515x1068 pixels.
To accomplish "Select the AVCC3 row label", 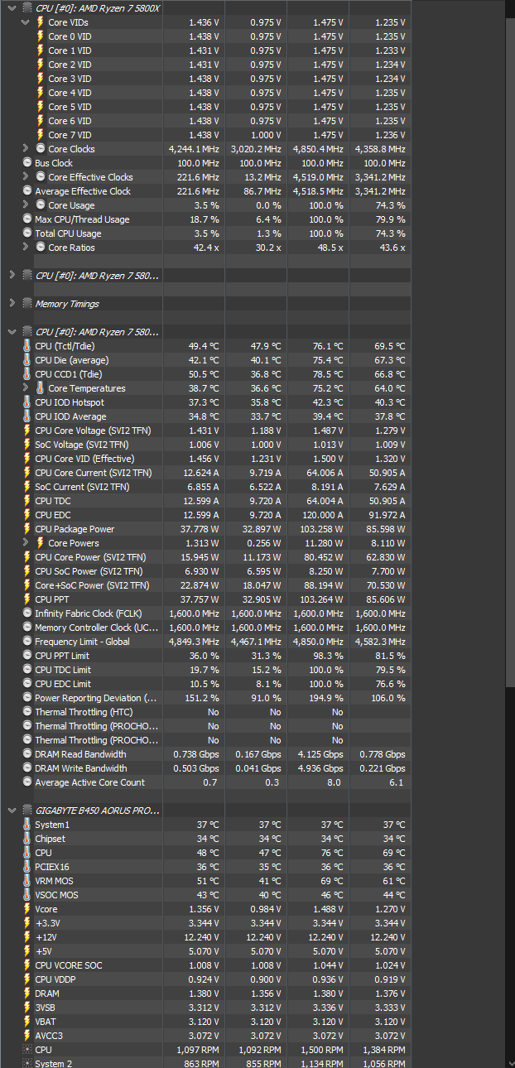I will pyautogui.click(x=48, y=1036).
